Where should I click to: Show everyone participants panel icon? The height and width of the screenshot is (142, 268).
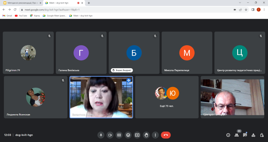(237, 135)
